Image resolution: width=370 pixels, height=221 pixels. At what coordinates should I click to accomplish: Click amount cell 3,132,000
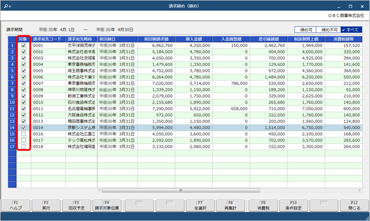click(x=156, y=147)
